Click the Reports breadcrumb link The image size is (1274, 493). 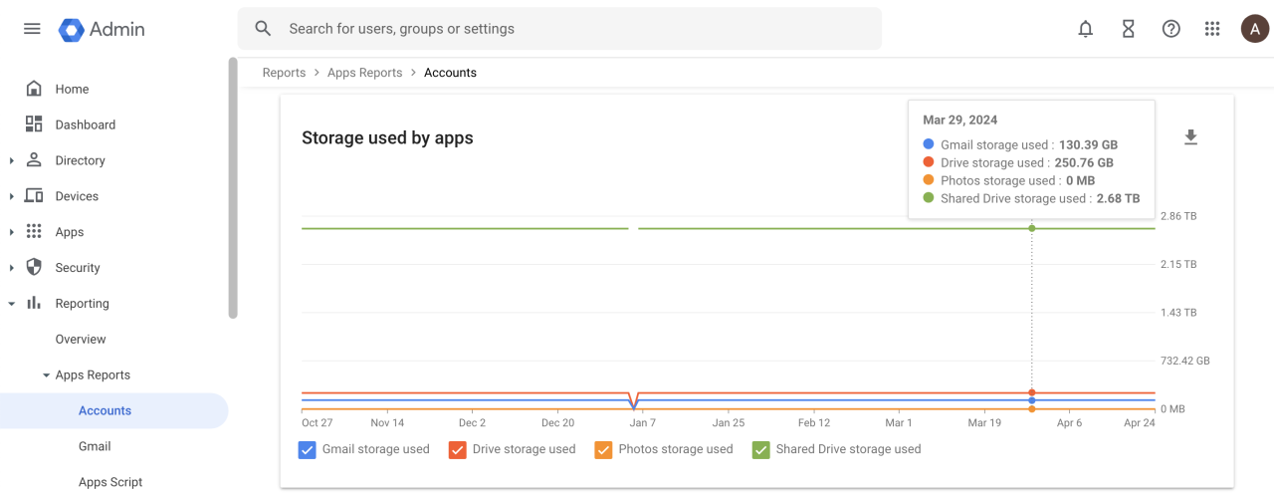(284, 73)
